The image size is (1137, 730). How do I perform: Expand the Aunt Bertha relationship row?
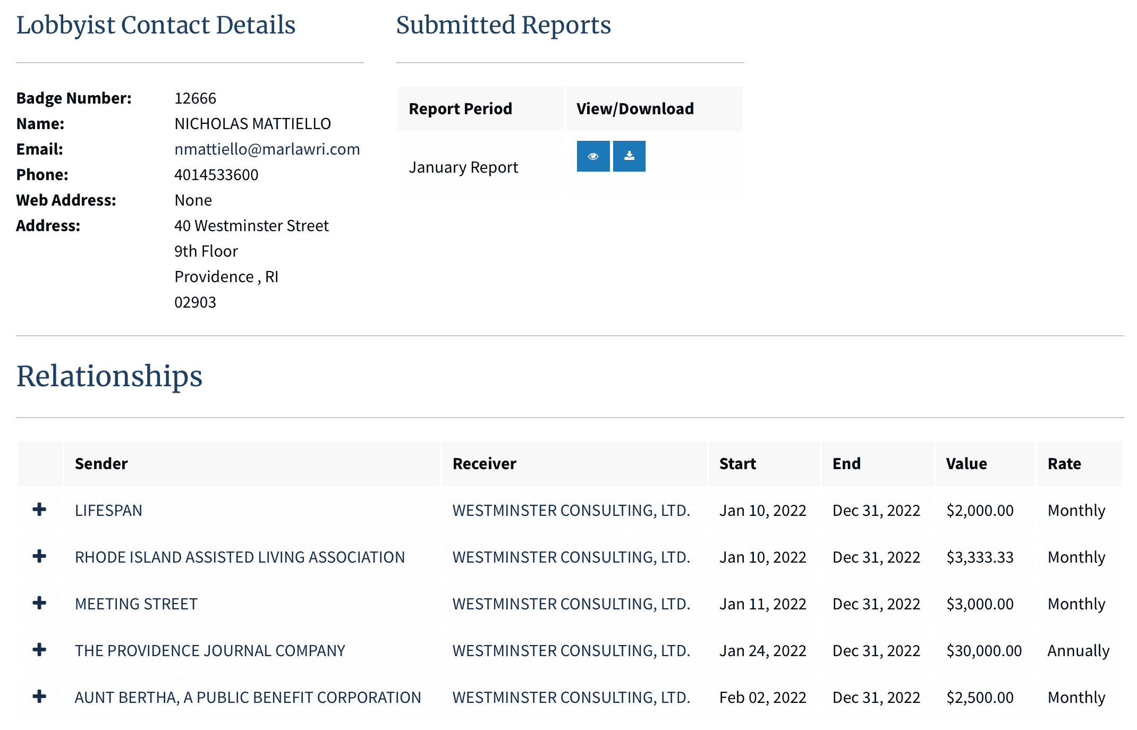(39, 697)
